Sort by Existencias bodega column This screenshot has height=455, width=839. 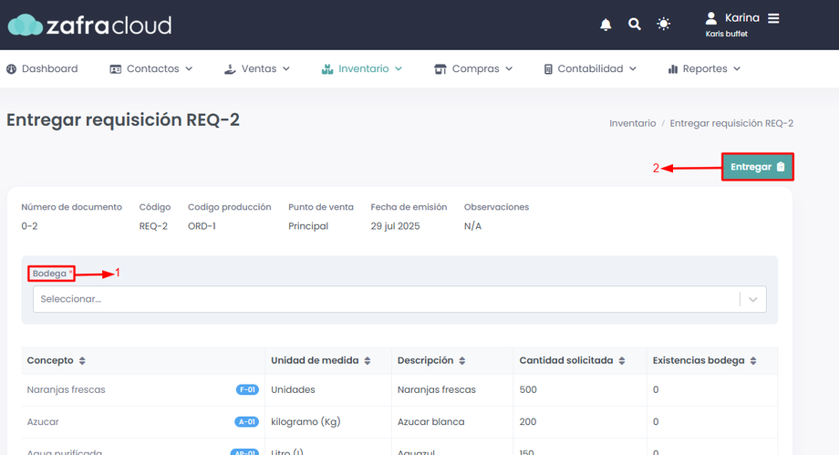click(x=753, y=361)
